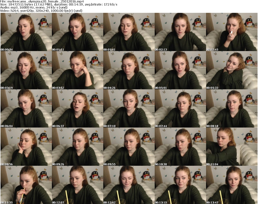Select the thumbnail frame at 00:00:34
The height and width of the screenshot is (204, 258).
pyautogui.click(x=26, y=32)
